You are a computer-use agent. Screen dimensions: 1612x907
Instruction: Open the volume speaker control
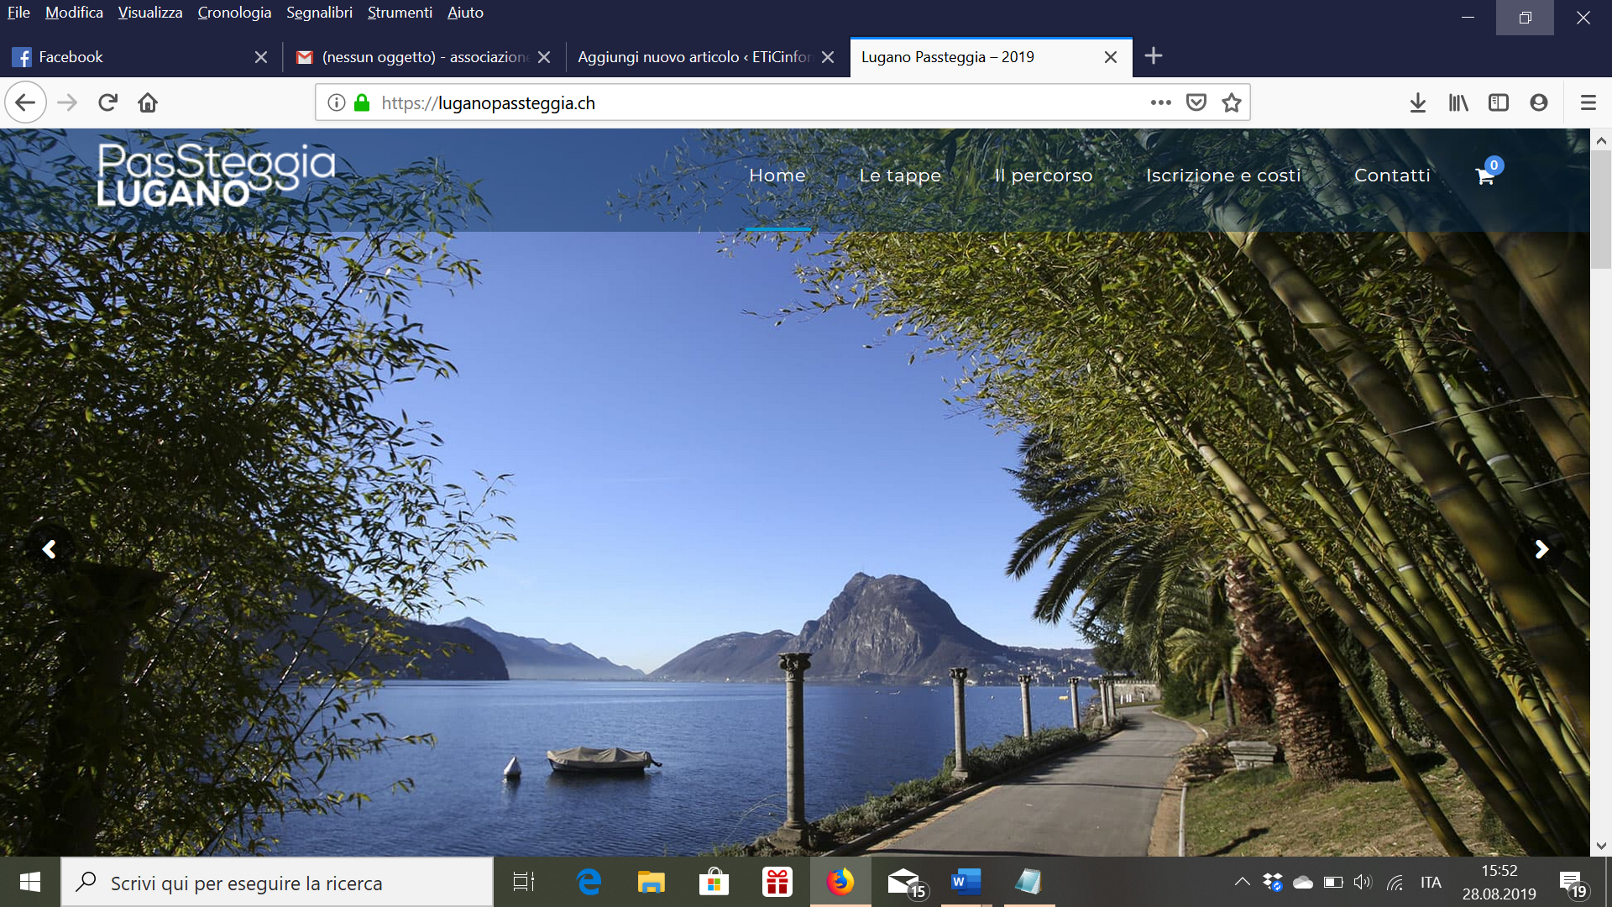1363,882
